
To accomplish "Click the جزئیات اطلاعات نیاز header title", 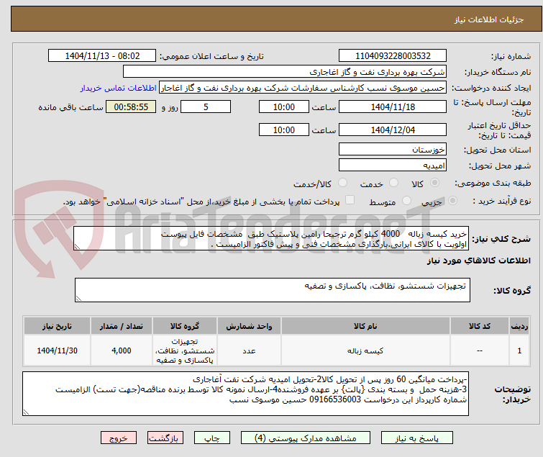I will point(489,19).
